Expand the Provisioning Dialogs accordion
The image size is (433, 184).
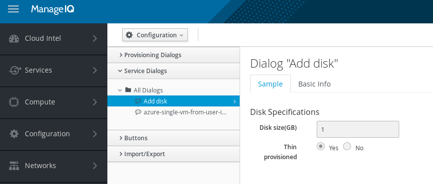pyautogui.click(x=173, y=55)
